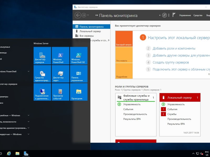Open Internet Explorer from the taskbar
The width and height of the screenshot is (210, 157).
[x=9, y=153]
